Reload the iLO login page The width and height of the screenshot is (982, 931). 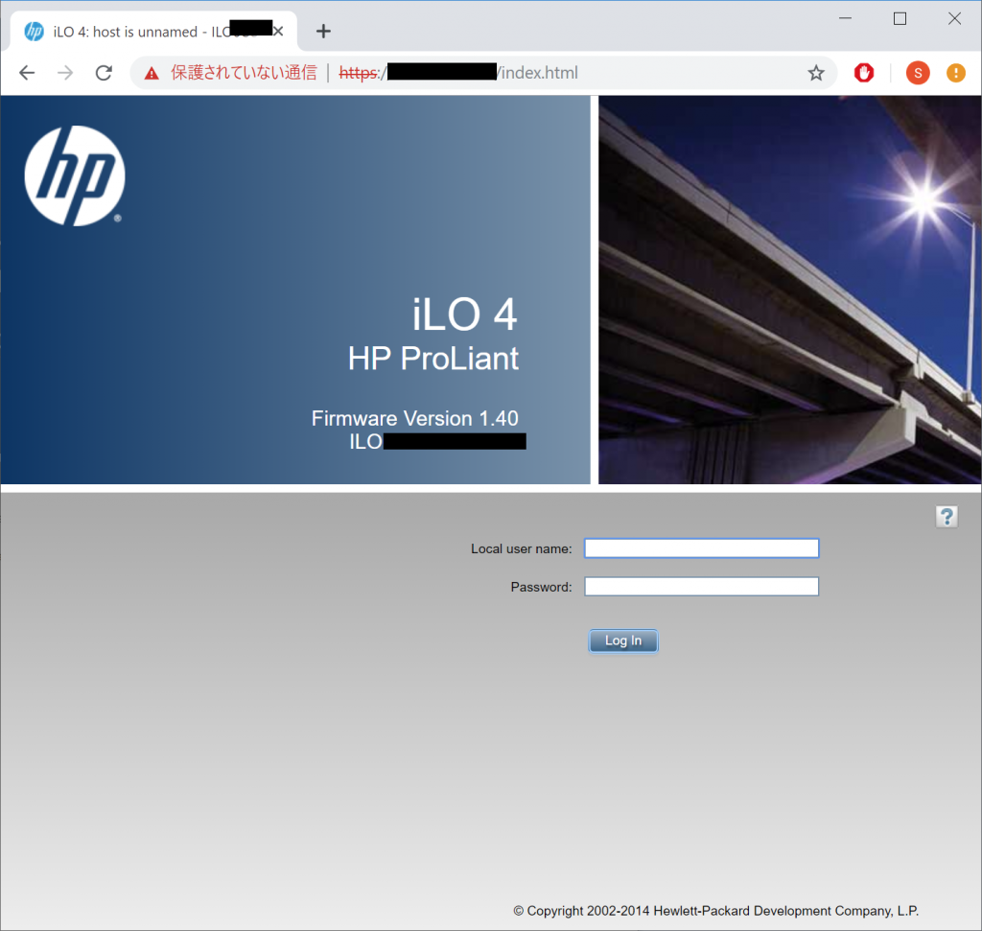[x=104, y=73]
